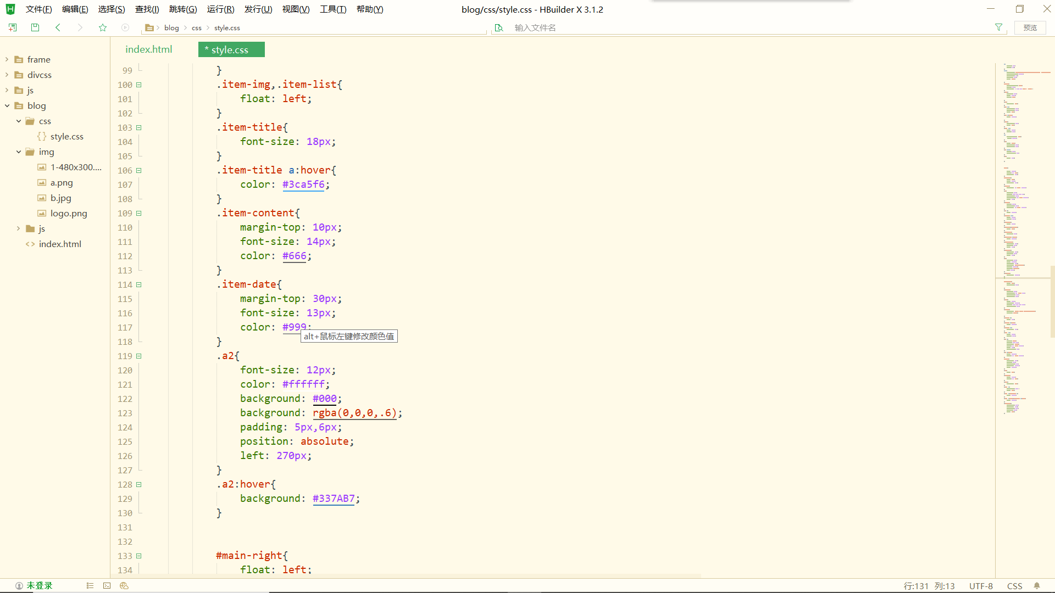Click the style.css braces file icon
Viewport: 1055px width, 593px height.
42,136
